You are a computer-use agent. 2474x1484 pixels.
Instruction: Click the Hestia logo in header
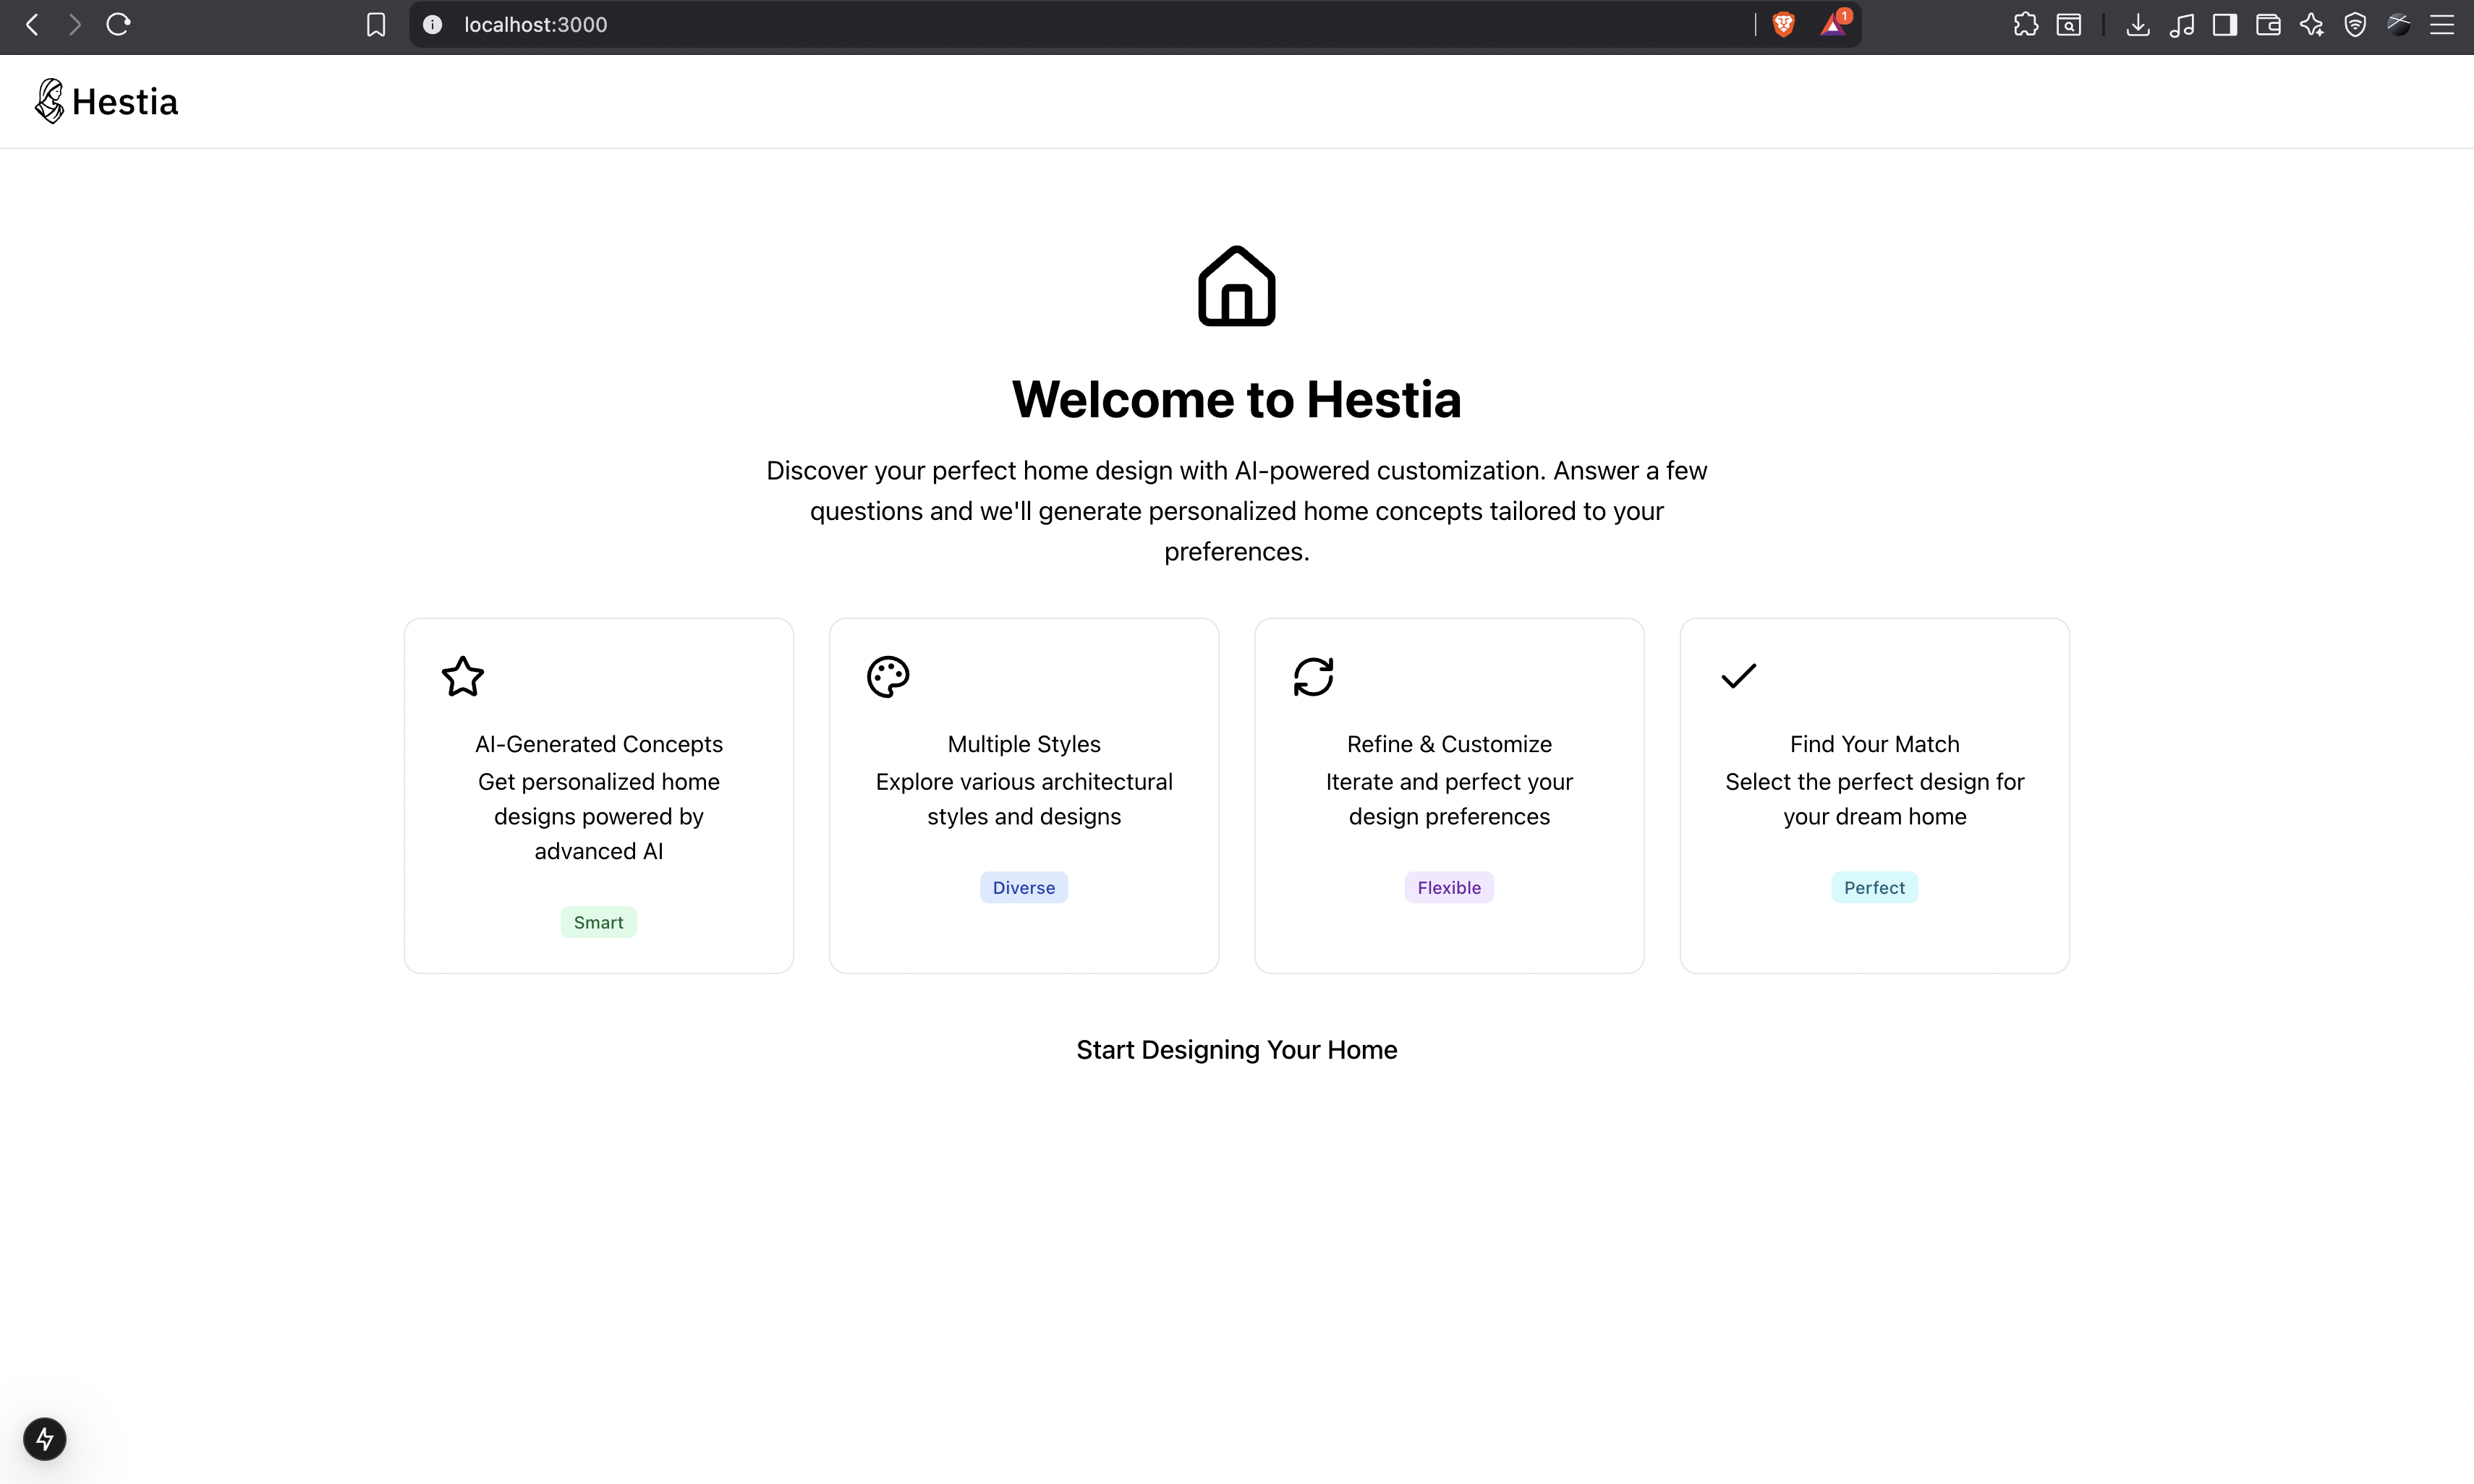coord(106,101)
